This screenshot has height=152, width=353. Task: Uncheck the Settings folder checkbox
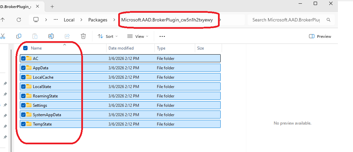click(23, 105)
